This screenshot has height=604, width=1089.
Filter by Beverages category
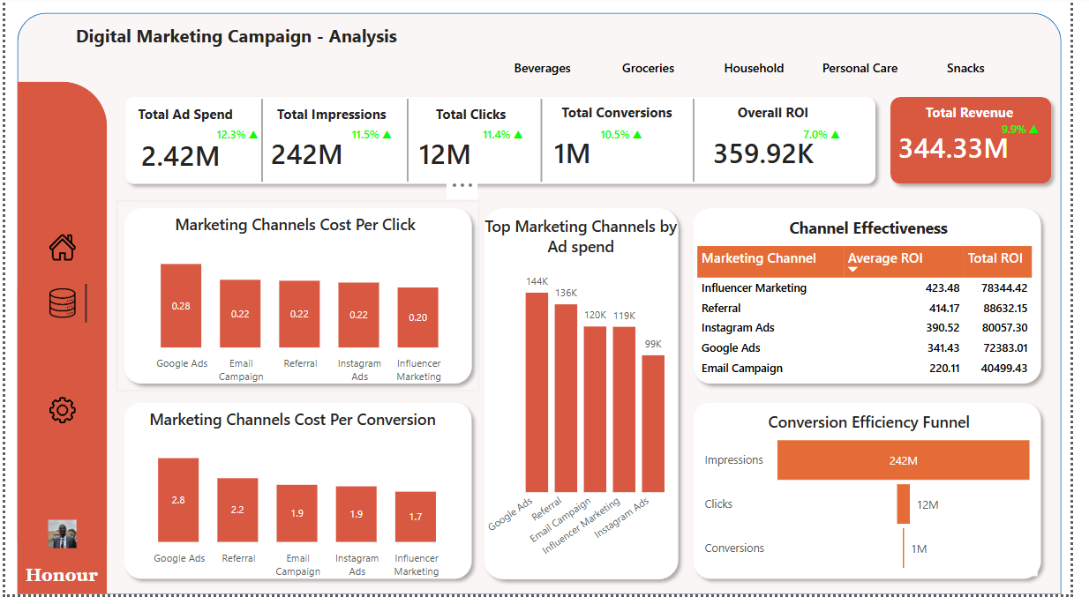542,68
